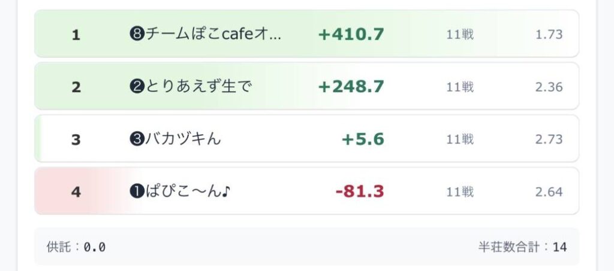Click the 供託:0.0 deposit label
This screenshot has height=271, width=614.
click(x=76, y=247)
